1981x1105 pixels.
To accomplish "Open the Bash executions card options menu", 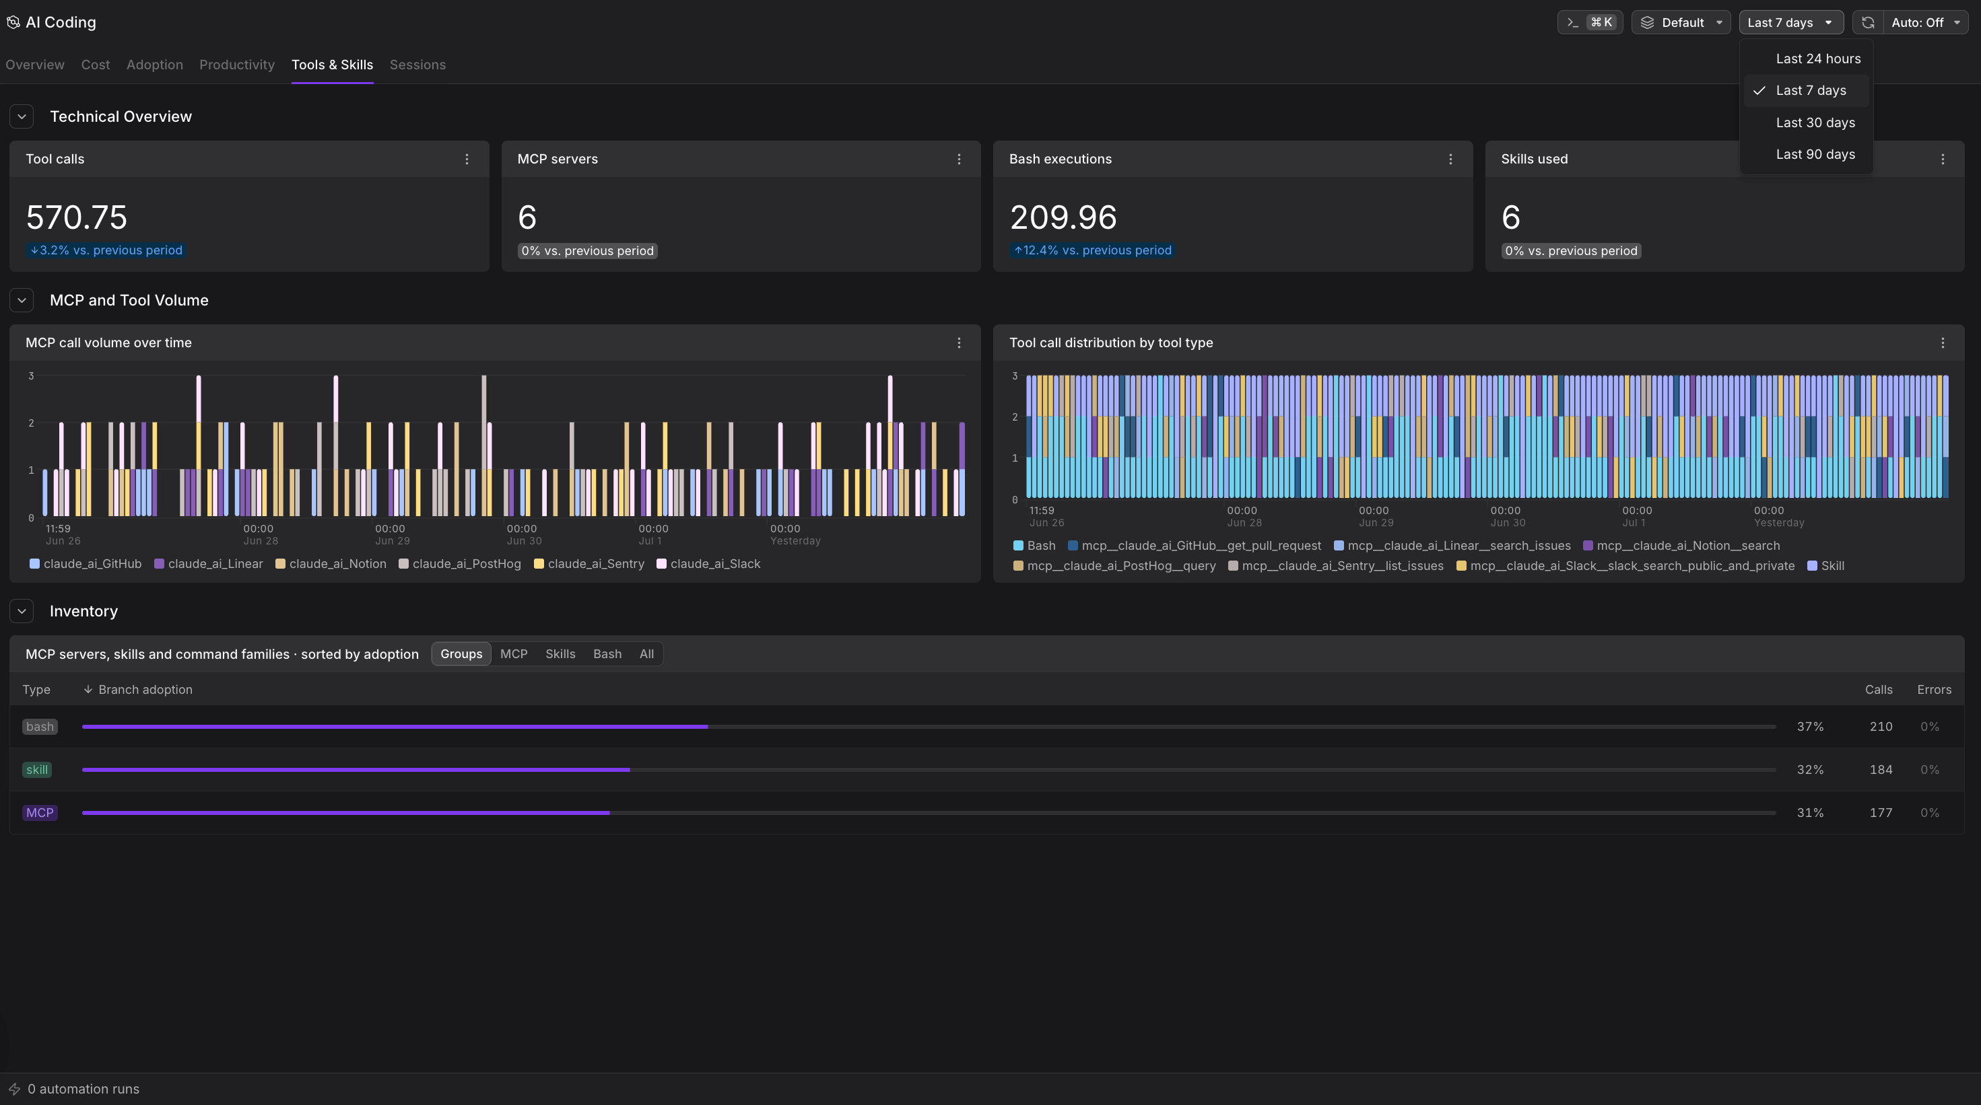I will [1450, 159].
